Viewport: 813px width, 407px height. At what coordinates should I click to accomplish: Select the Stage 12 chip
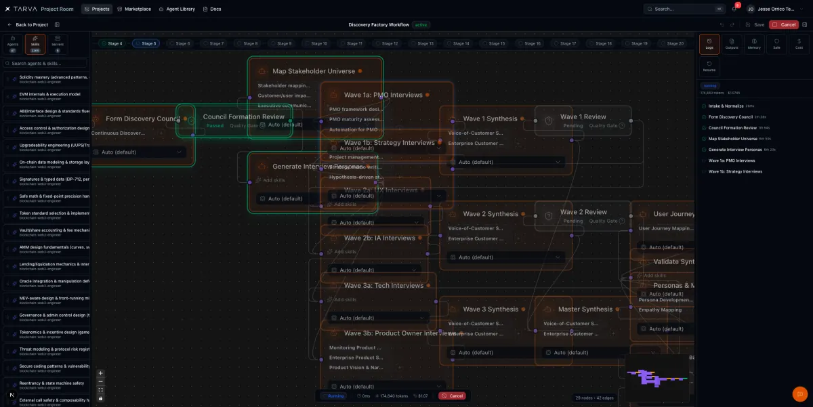387,43
